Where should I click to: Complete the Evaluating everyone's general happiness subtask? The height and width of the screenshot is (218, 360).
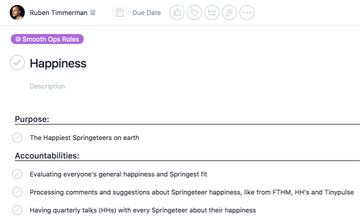coord(17,174)
